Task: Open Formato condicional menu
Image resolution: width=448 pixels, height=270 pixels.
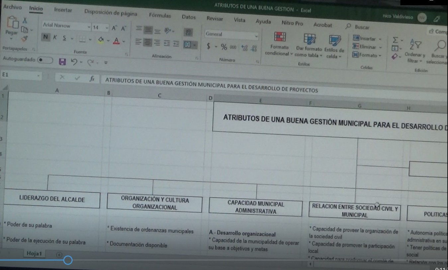Action: coord(279,44)
